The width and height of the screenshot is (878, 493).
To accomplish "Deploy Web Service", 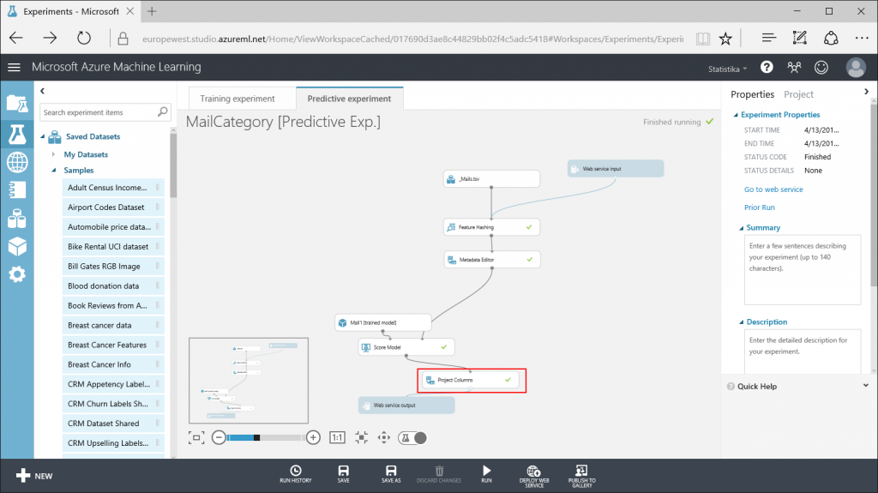I will pyautogui.click(x=533, y=476).
